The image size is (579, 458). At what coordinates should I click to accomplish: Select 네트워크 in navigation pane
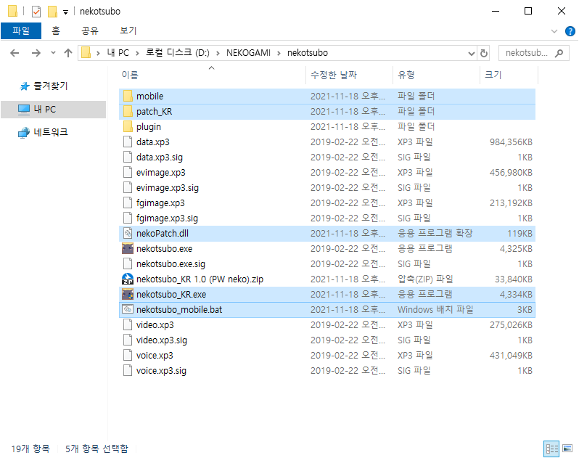[x=51, y=132]
